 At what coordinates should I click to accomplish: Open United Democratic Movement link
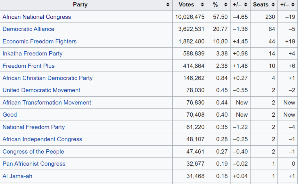pos(41,90)
